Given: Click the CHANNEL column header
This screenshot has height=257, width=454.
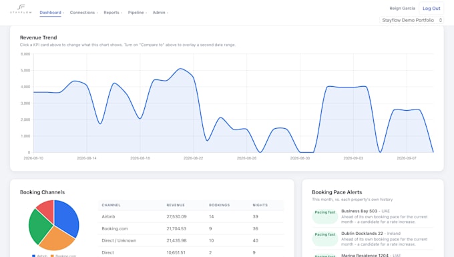Looking at the screenshot, I should (x=111, y=205).
